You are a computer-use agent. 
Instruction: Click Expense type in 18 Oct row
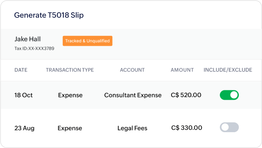point(70,95)
